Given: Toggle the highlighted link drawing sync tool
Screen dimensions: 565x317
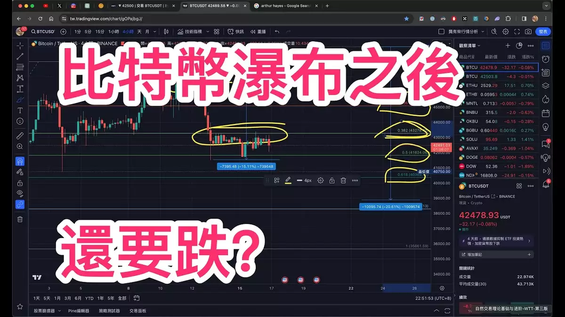Looking at the screenshot, I should (20, 204).
